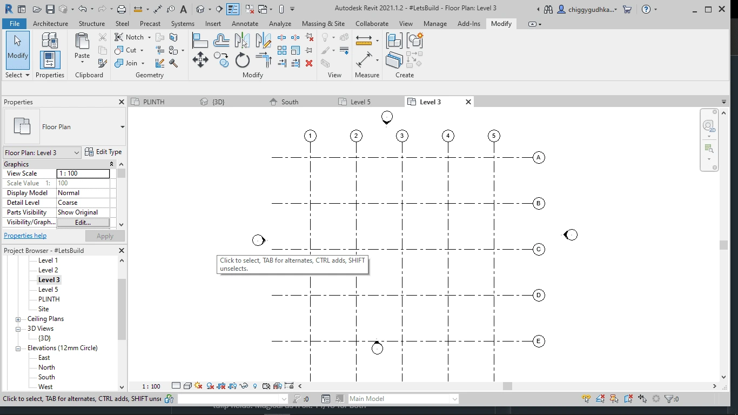
Task: Select the Copy tool
Action: click(x=221, y=59)
